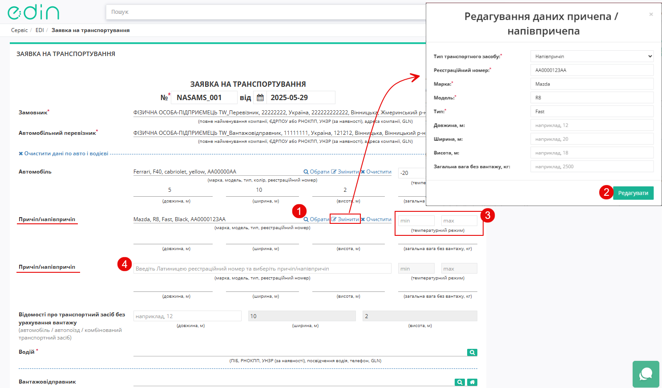Click the Марка field containing Mazda

[592, 84]
